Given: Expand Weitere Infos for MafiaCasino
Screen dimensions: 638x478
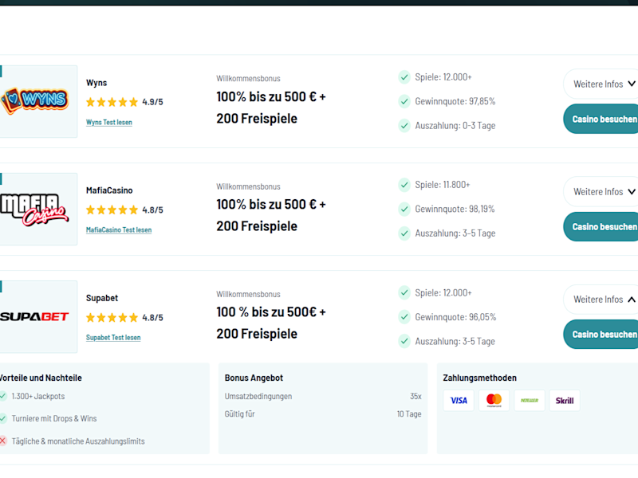Looking at the screenshot, I should [601, 192].
